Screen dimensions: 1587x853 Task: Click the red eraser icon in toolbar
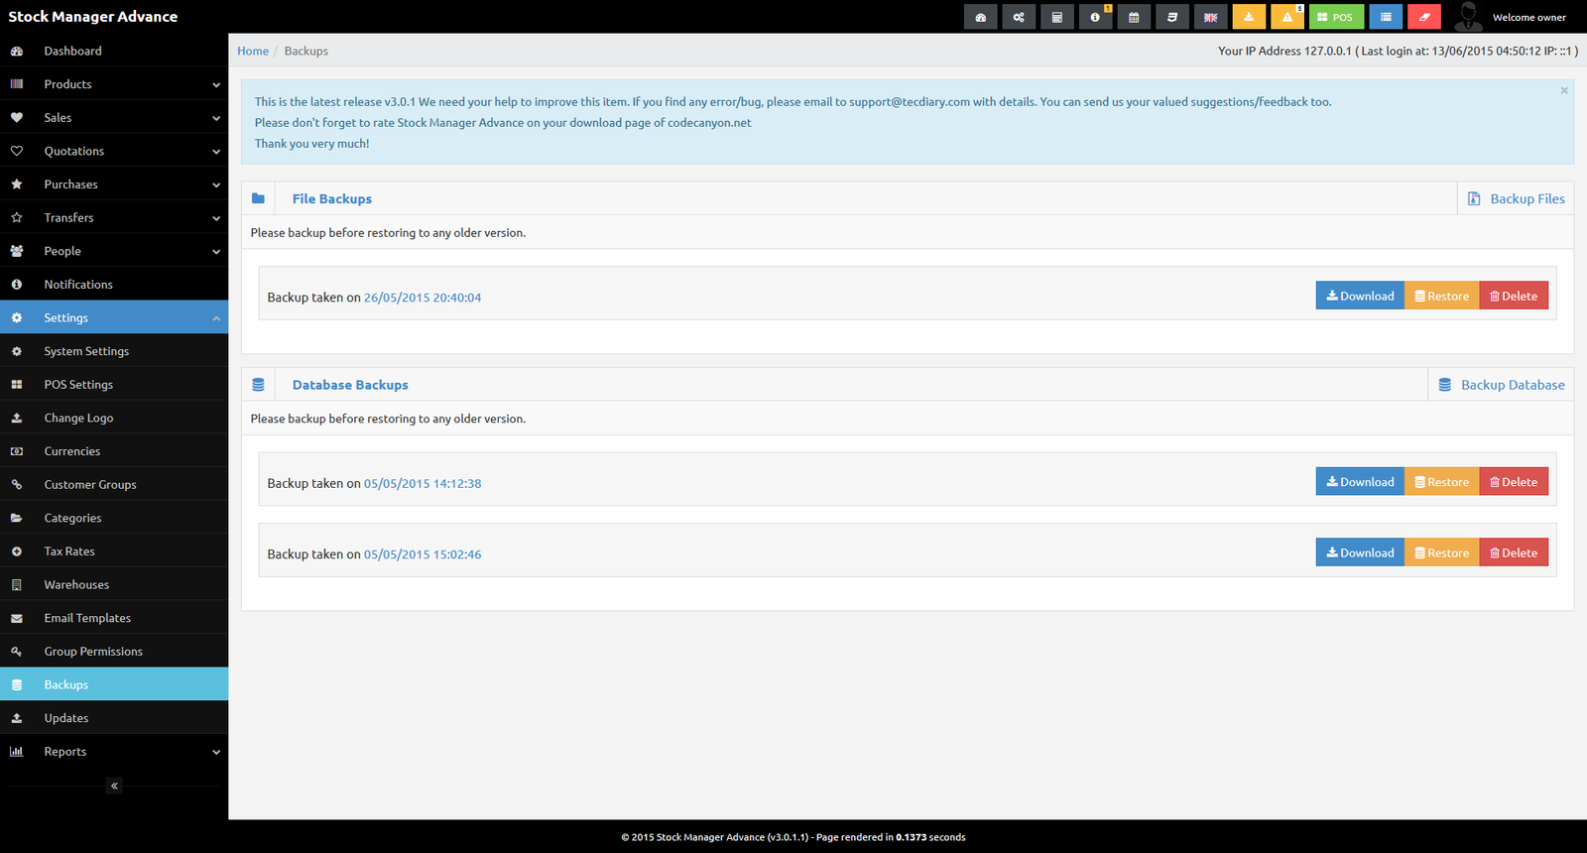tap(1423, 17)
